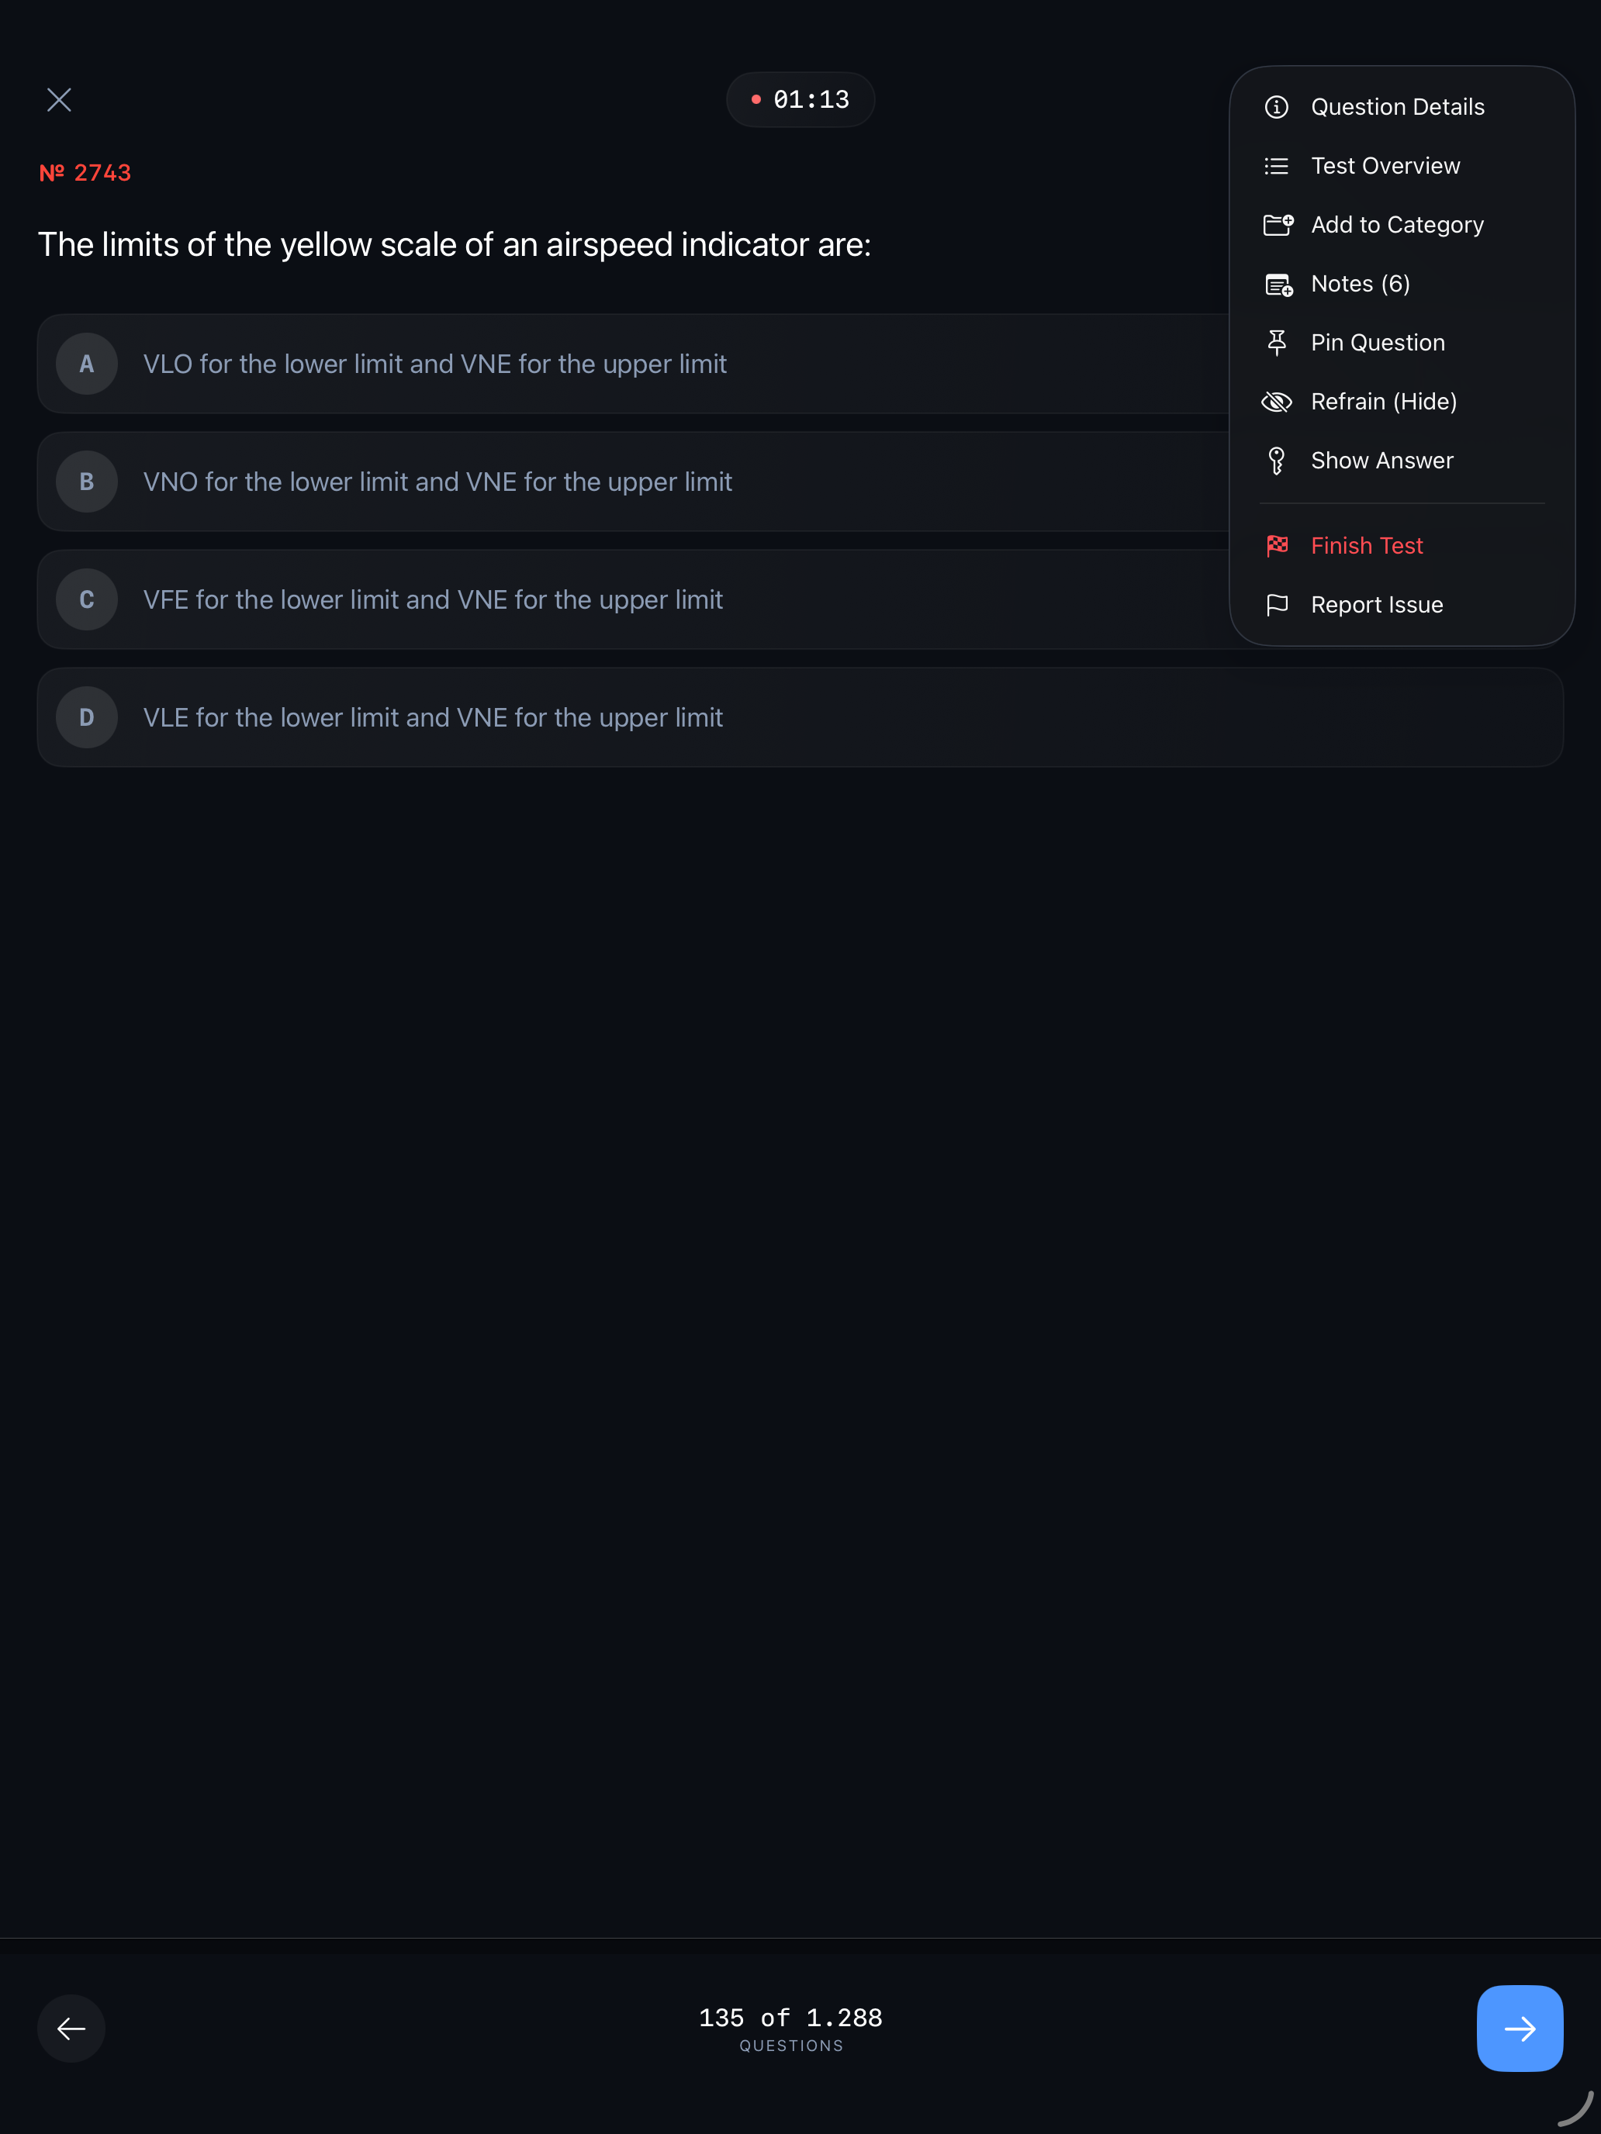Close the test with the X icon
This screenshot has height=2134, width=1601.
tap(59, 99)
